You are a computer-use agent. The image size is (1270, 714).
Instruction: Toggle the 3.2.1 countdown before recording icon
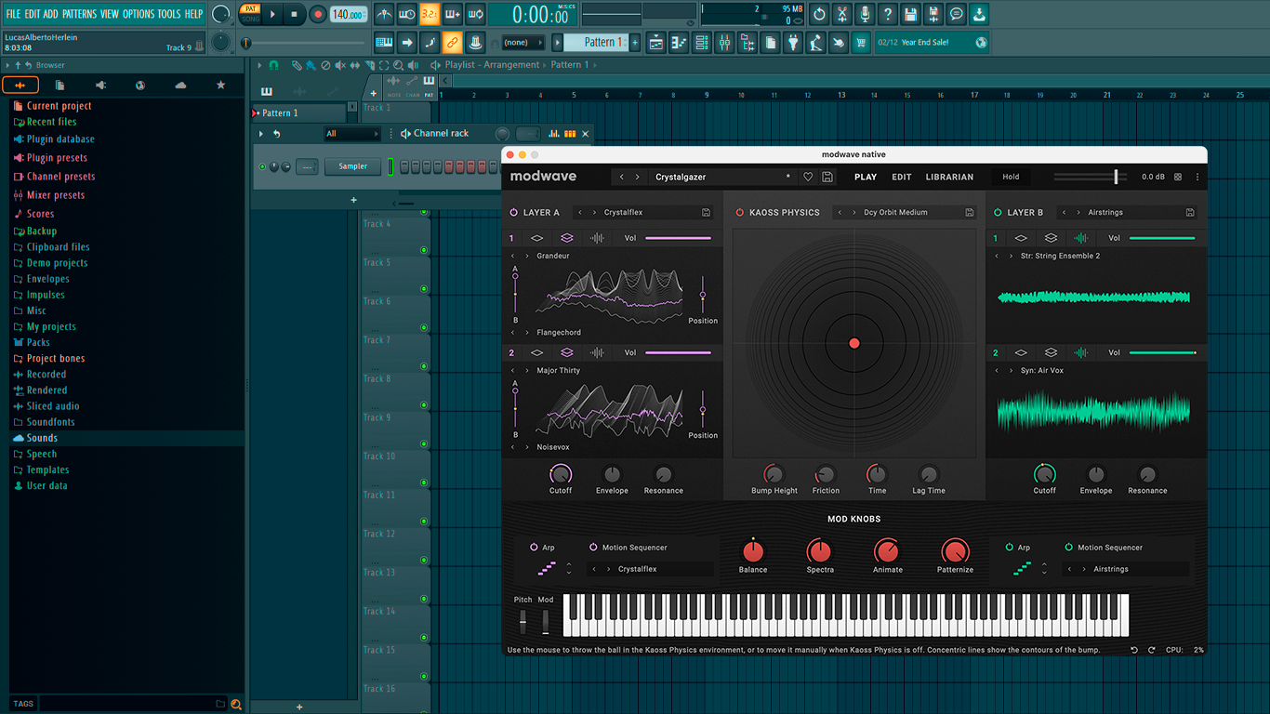click(x=430, y=14)
